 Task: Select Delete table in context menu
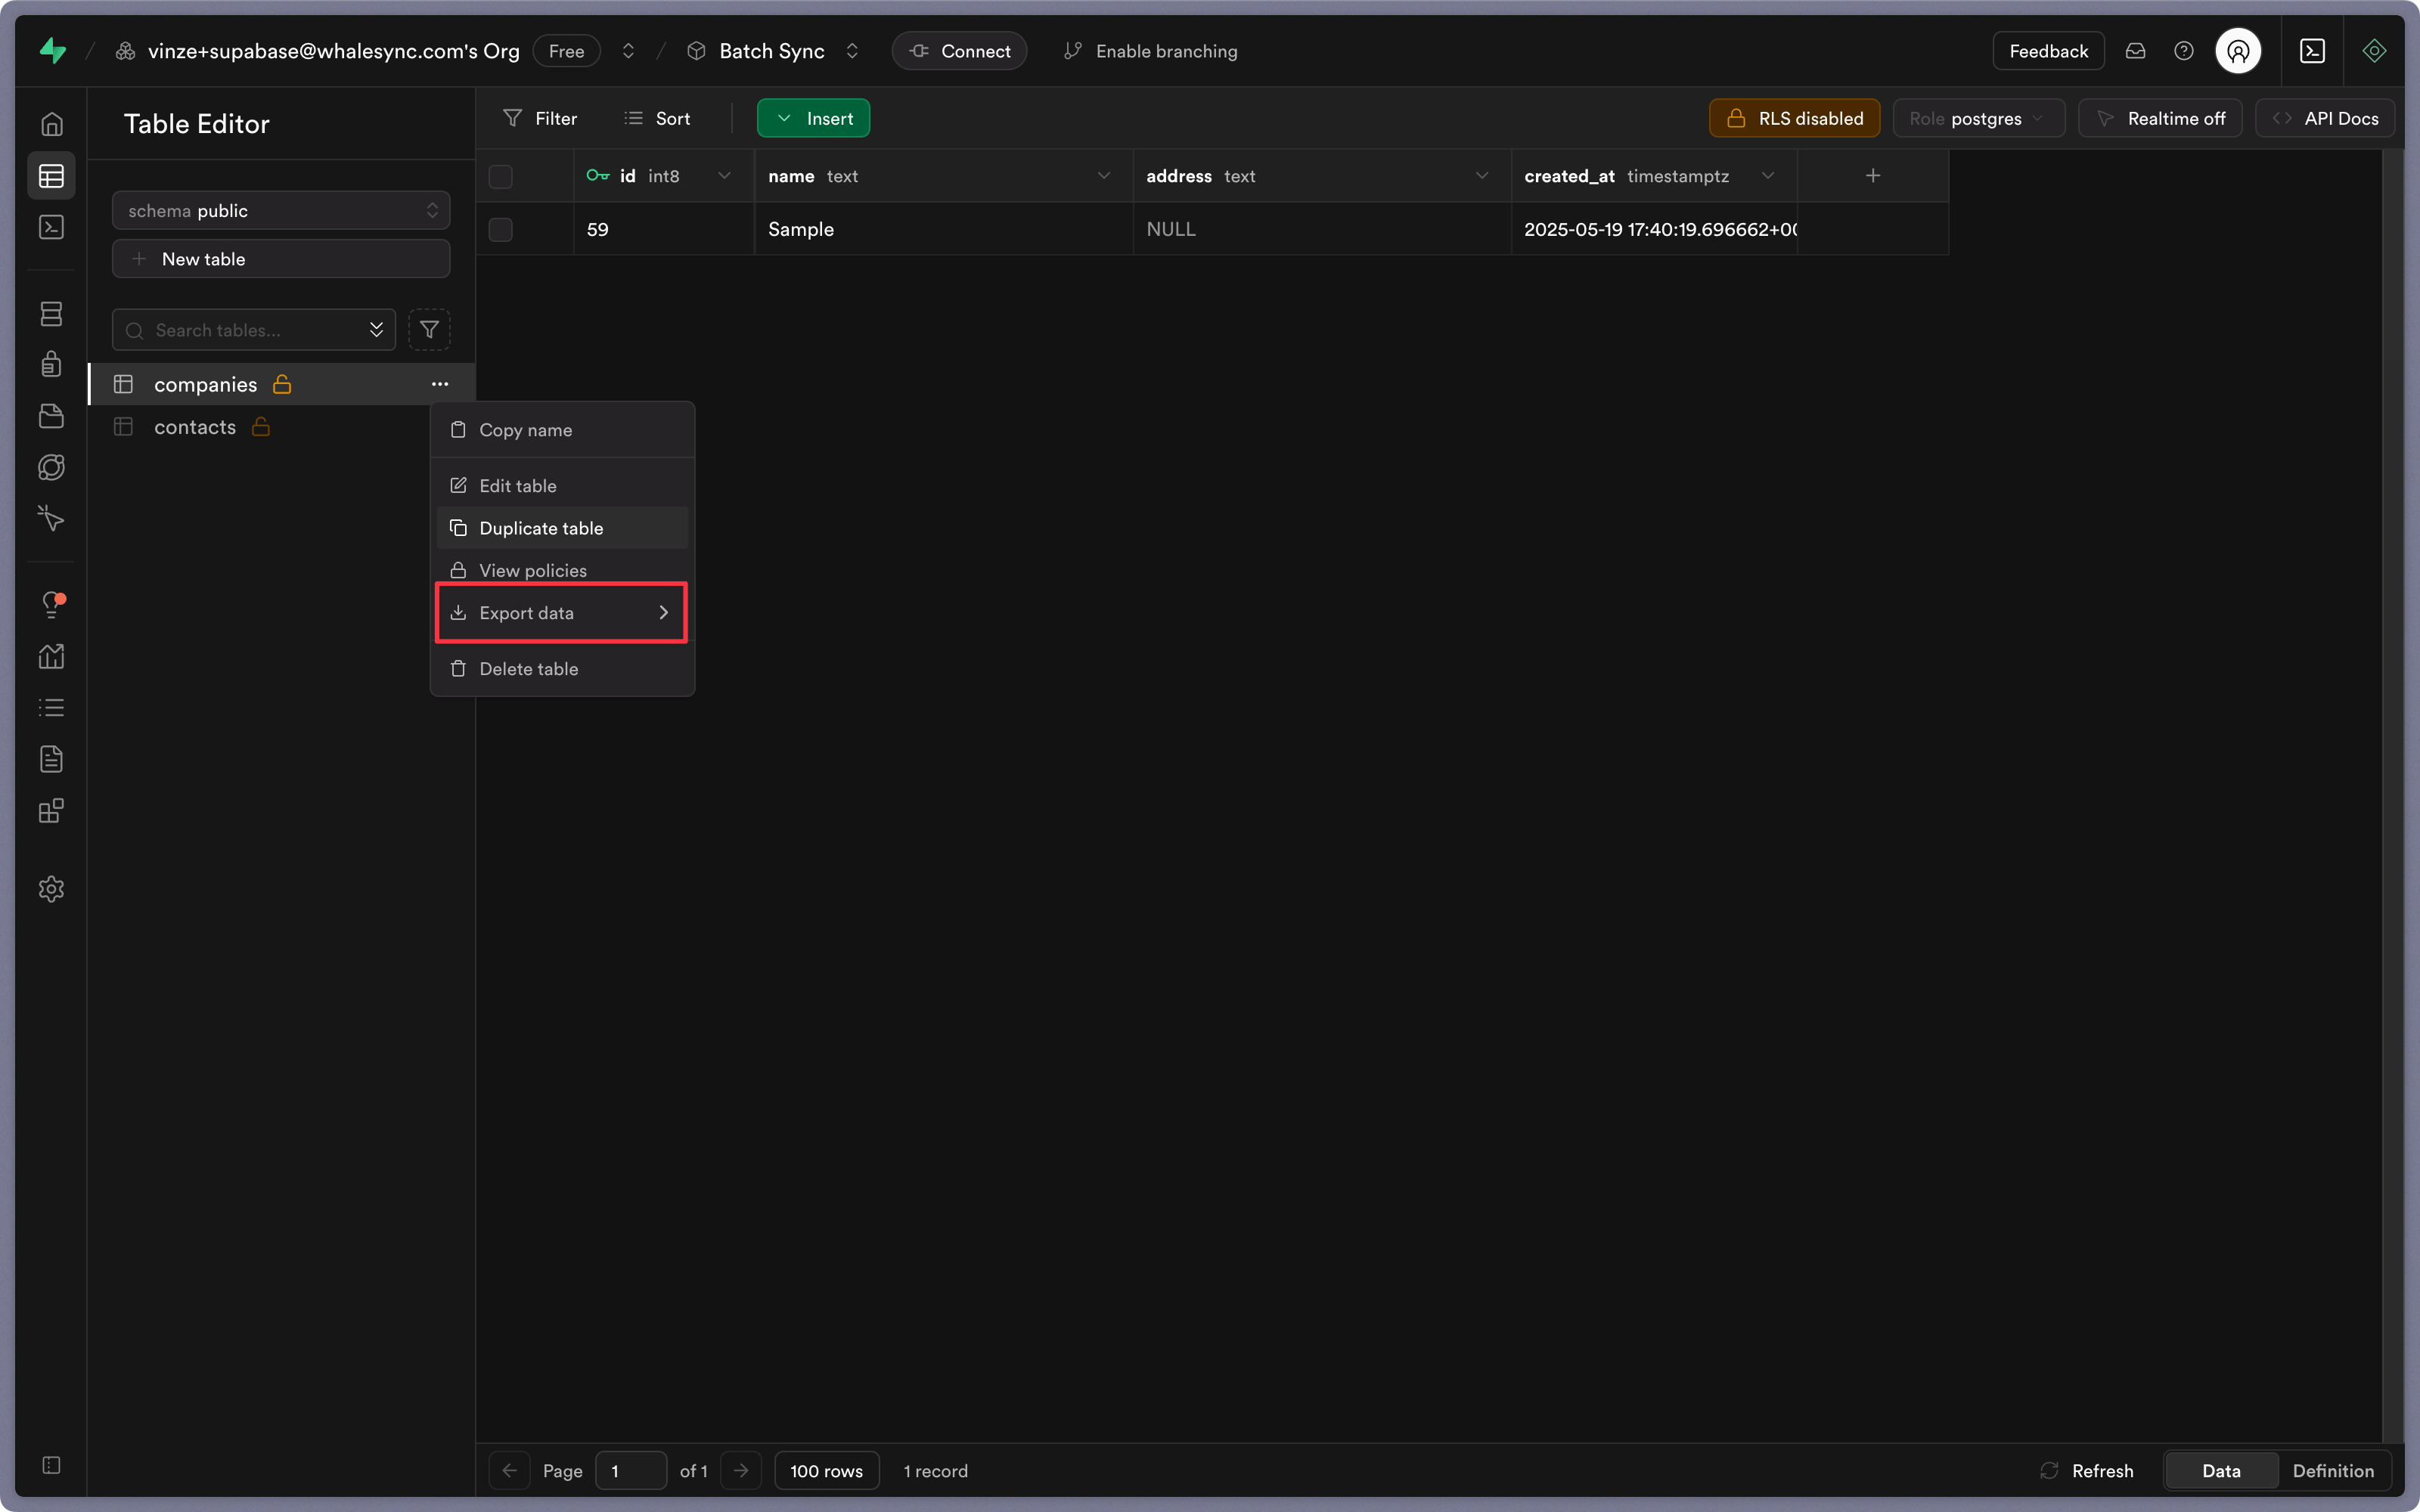pyautogui.click(x=562, y=669)
